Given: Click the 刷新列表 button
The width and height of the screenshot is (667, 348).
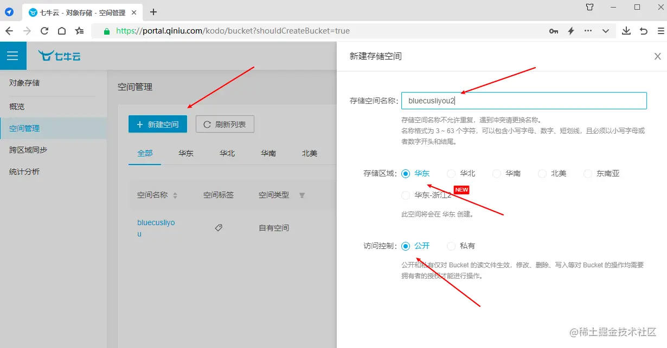Looking at the screenshot, I should click(x=225, y=124).
